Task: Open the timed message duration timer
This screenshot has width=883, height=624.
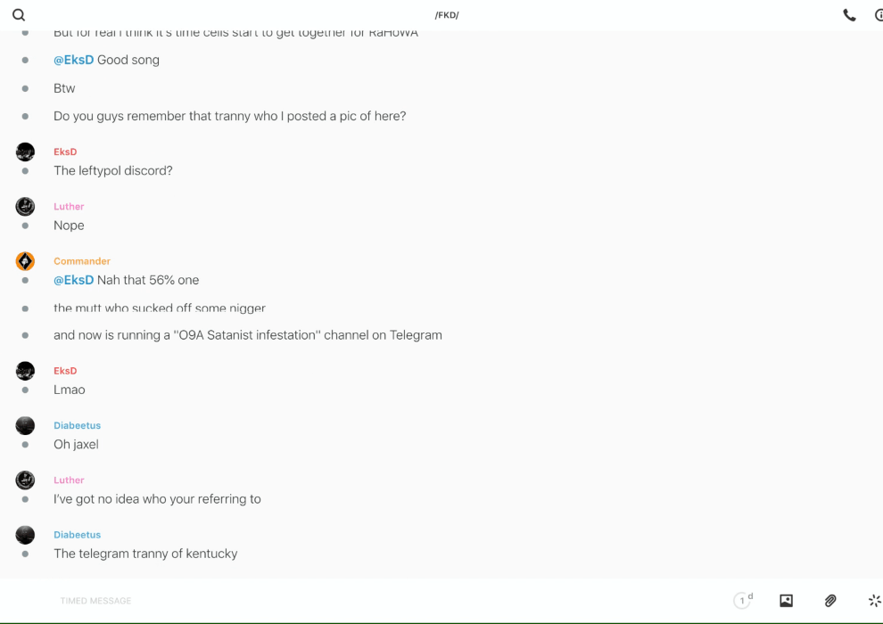Action: click(x=742, y=601)
